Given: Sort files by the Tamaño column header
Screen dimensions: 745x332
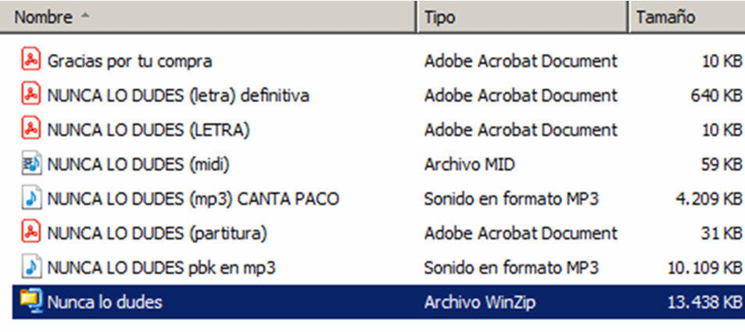Looking at the screenshot, I should (665, 16).
